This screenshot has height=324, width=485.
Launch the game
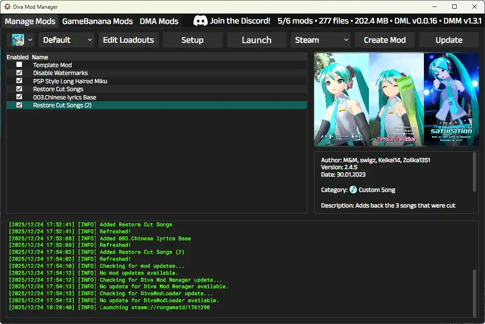click(x=256, y=40)
